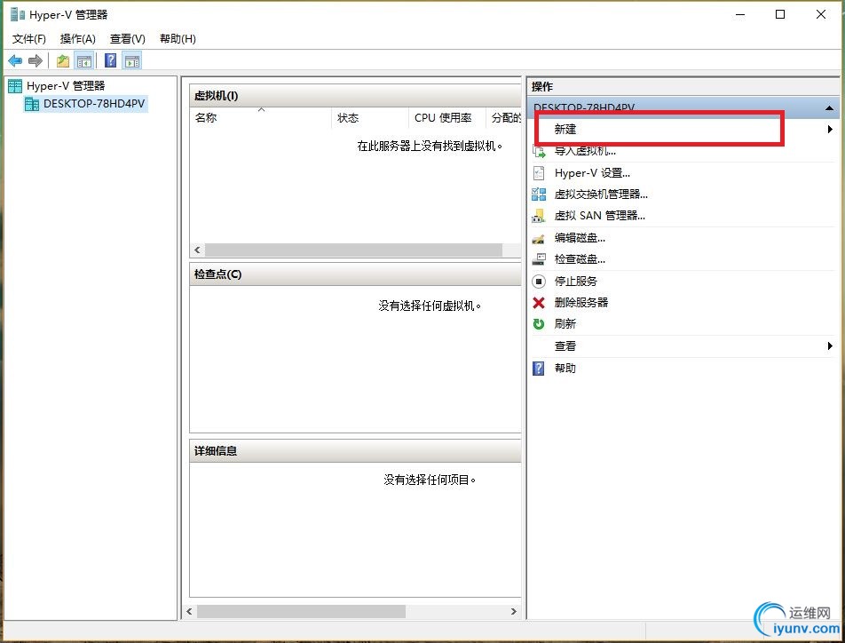The image size is (845, 643).
Task: Open the 帮助(H) menu in the menu bar
Action: point(178,39)
